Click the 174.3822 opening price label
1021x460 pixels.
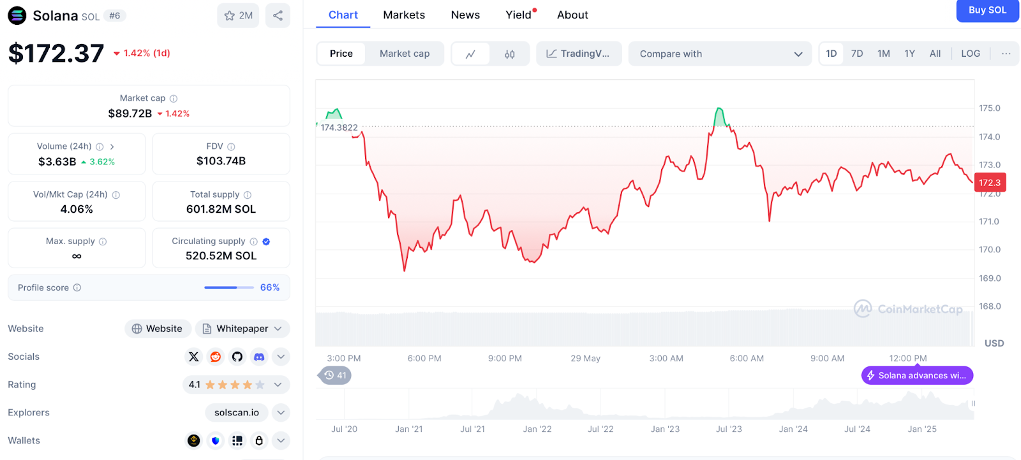[339, 127]
